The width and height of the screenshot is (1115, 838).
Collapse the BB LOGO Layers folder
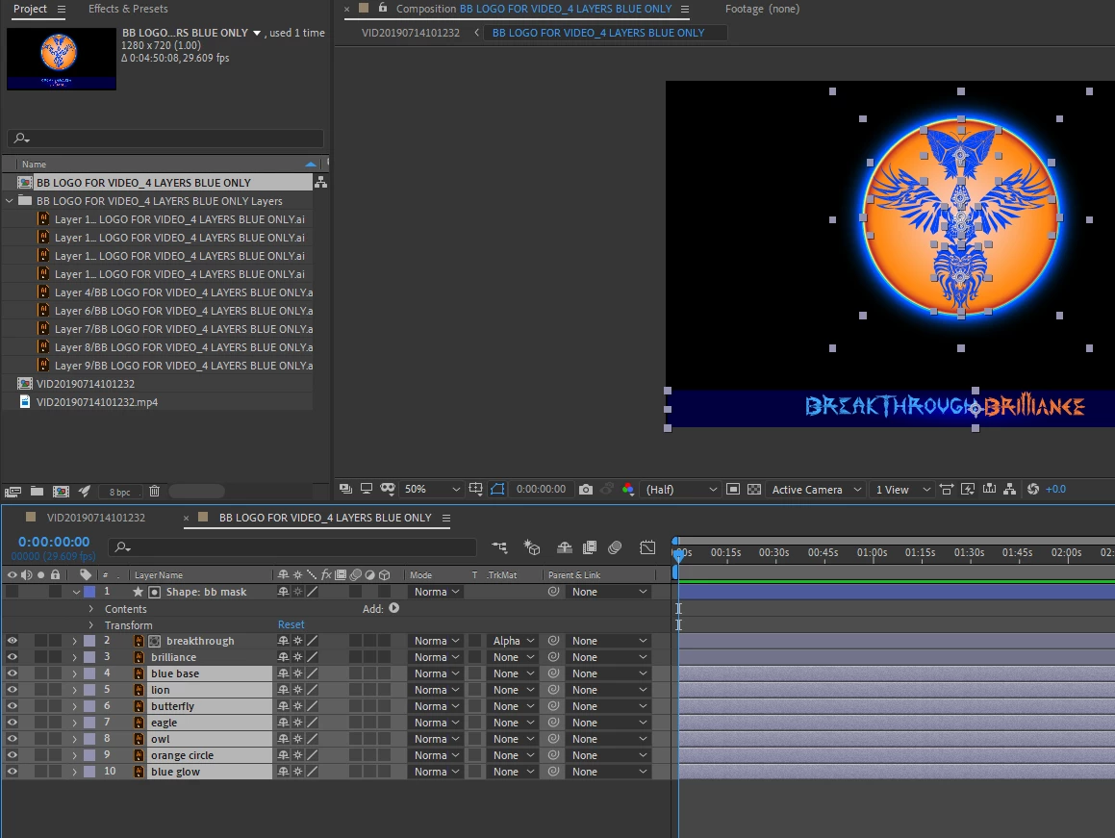point(10,201)
